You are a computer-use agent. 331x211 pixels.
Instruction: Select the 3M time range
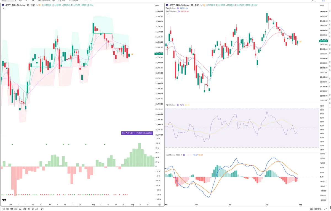click(16, 209)
